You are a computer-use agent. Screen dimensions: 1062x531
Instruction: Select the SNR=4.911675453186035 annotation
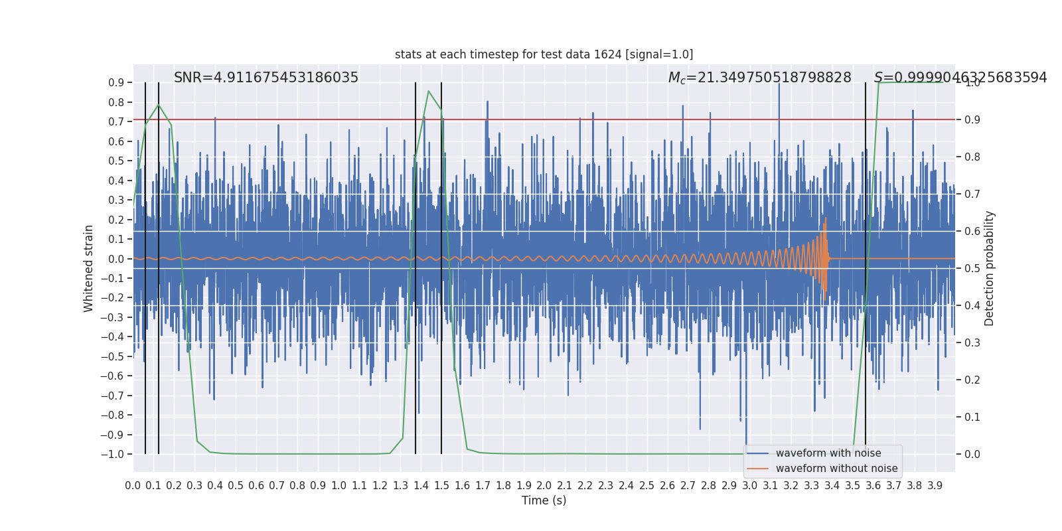point(266,78)
